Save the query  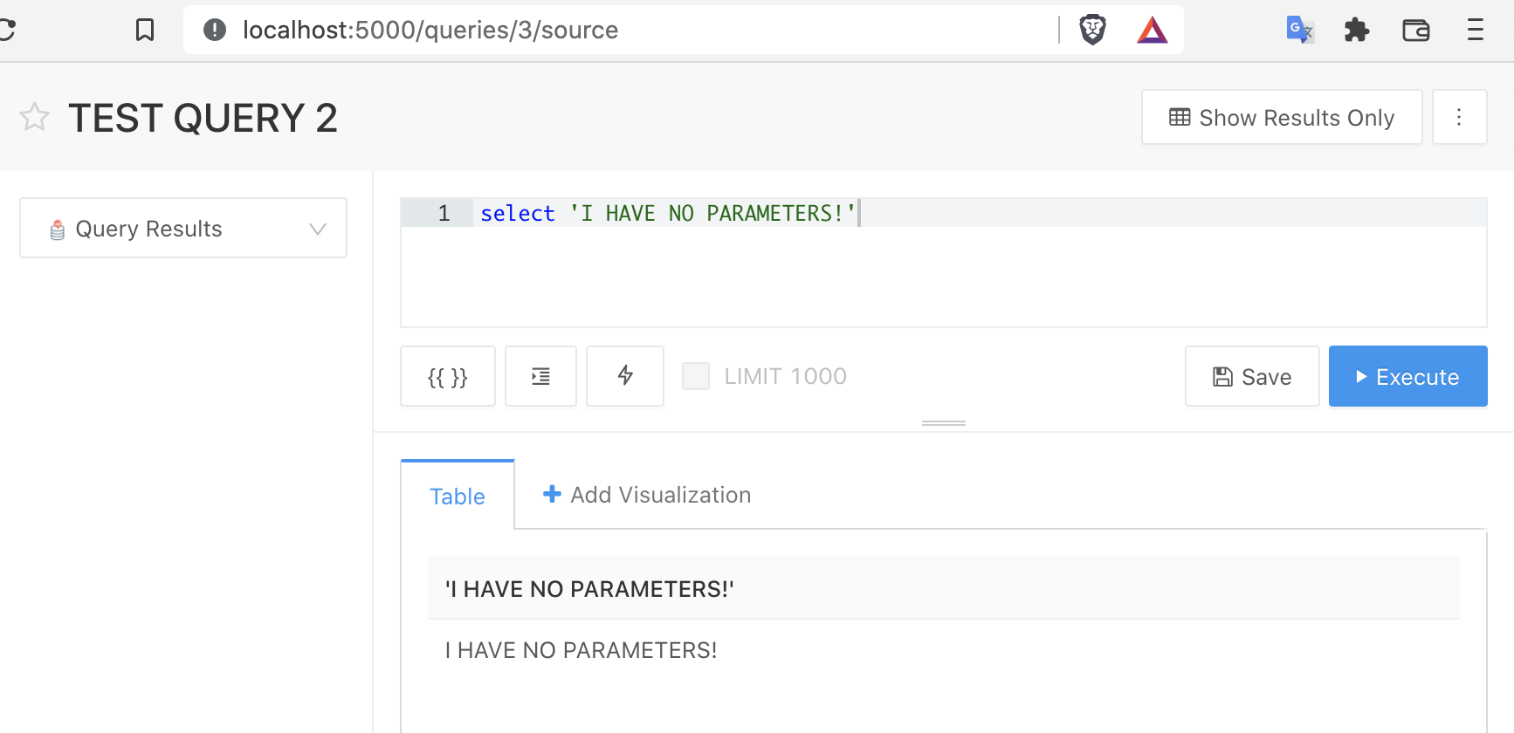coord(1252,376)
